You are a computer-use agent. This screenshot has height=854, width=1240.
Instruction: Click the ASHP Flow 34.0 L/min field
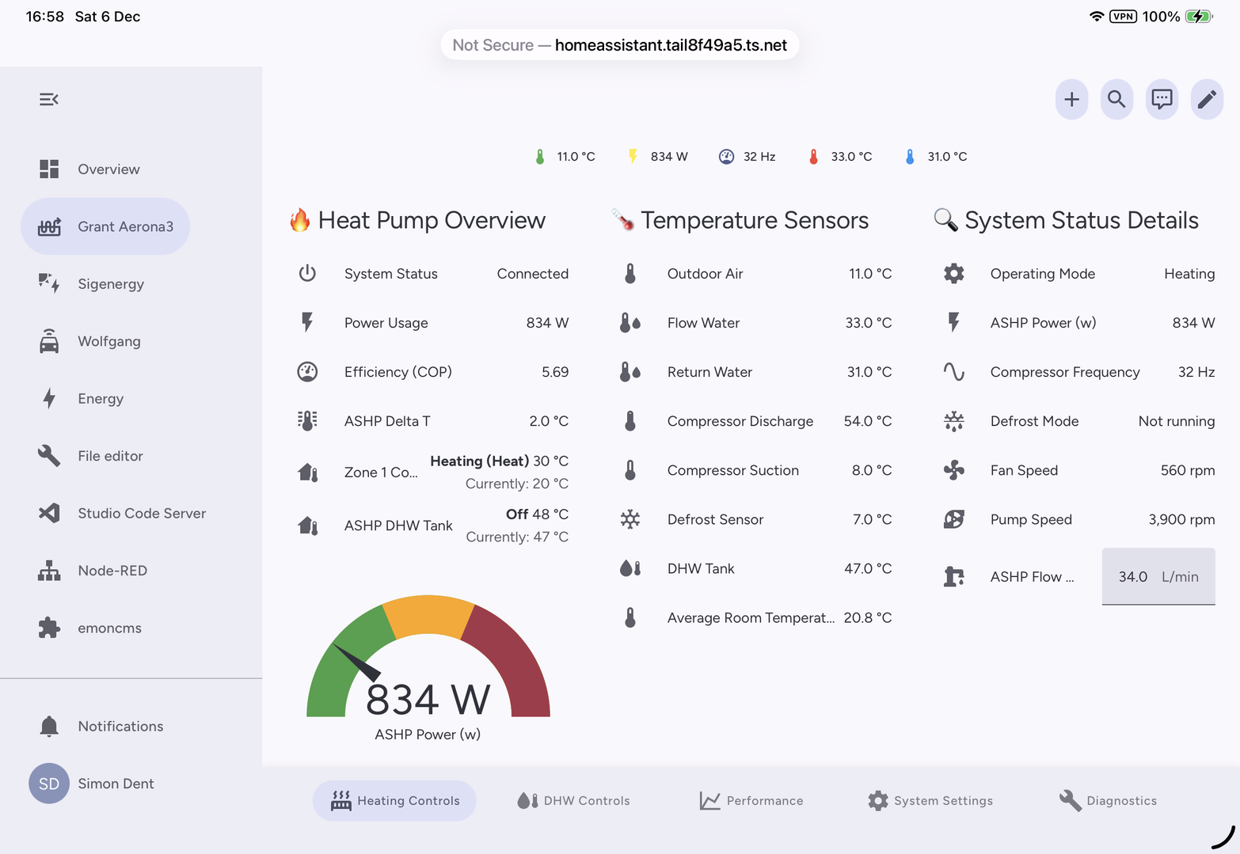click(x=1158, y=577)
